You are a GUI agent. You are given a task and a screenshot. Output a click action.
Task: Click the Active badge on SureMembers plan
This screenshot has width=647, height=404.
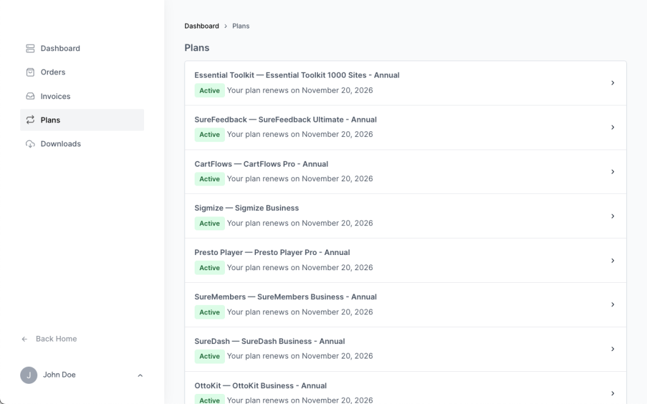coord(209,312)
